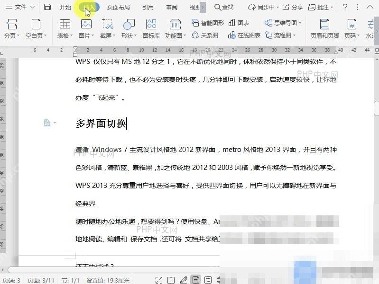Insert an 在线图表 online chart
379x284 pixels.
pyautogui.click(x=244, y=35)
